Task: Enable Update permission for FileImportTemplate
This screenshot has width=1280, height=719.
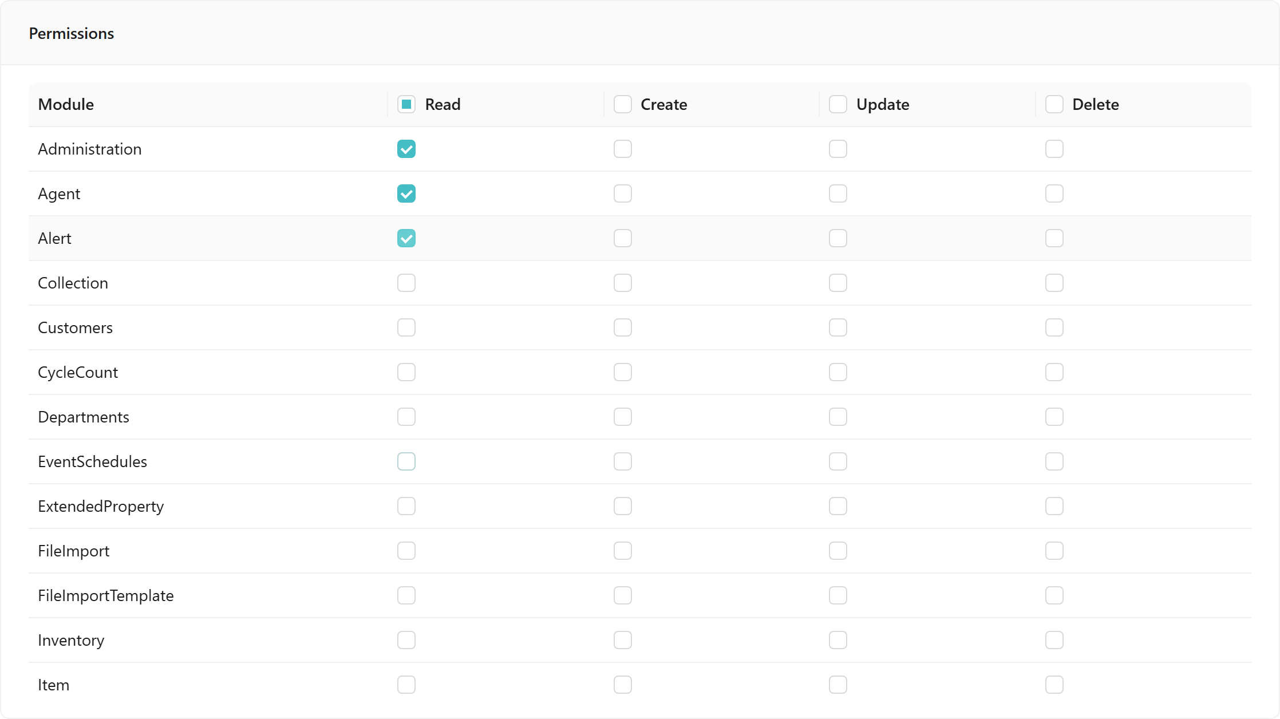Action: tap(838, 595)
